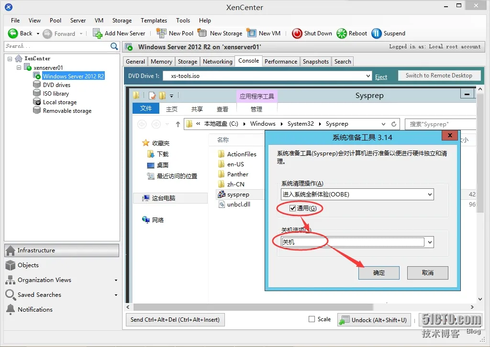Toggle the Scale checkbox
Viewport: 490px width, 347px height.
pos(312,319)
